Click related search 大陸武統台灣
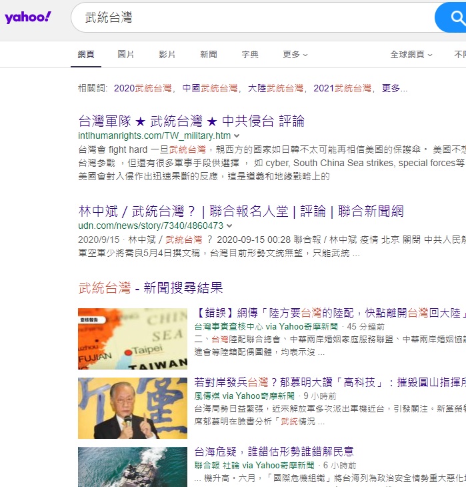 (275, 88)
